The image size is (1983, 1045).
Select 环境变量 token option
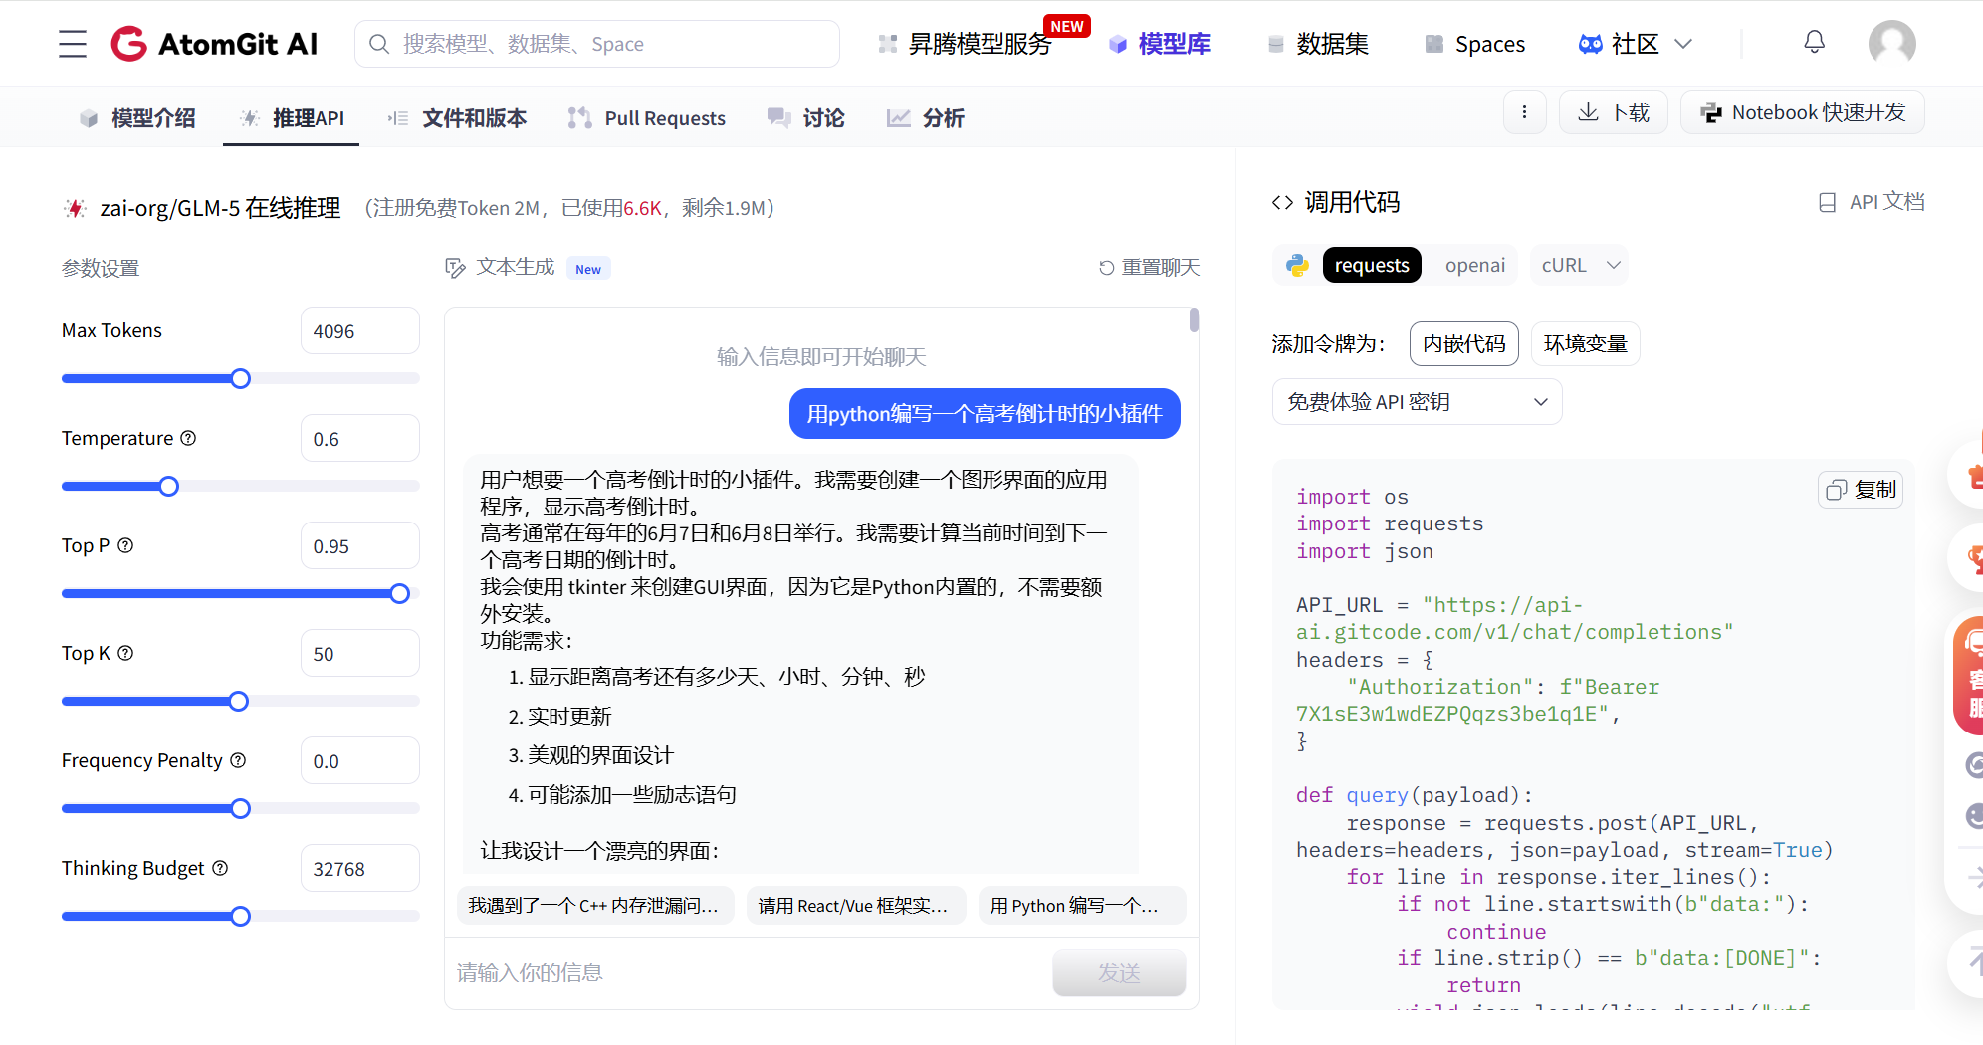pos(1586,343)
